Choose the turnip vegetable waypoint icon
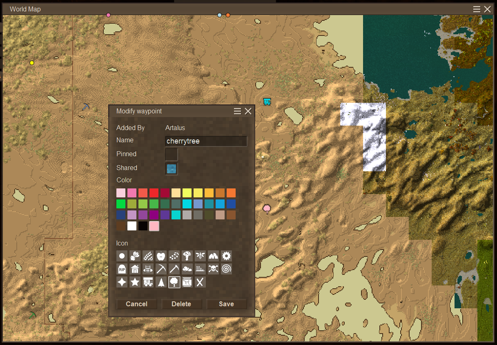The width and height of the screenshot is (497, 345). click(x=135, y=256)
